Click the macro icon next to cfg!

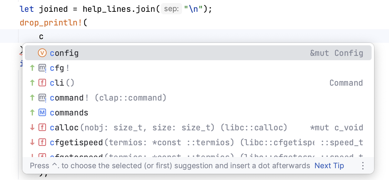click(42, 68)
